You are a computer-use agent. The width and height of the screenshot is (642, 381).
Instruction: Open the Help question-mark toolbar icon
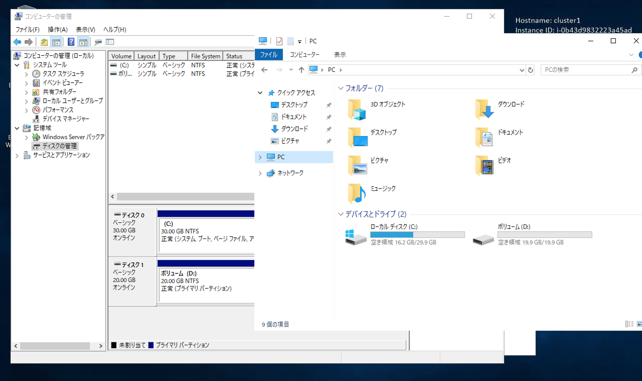point(71,42)
